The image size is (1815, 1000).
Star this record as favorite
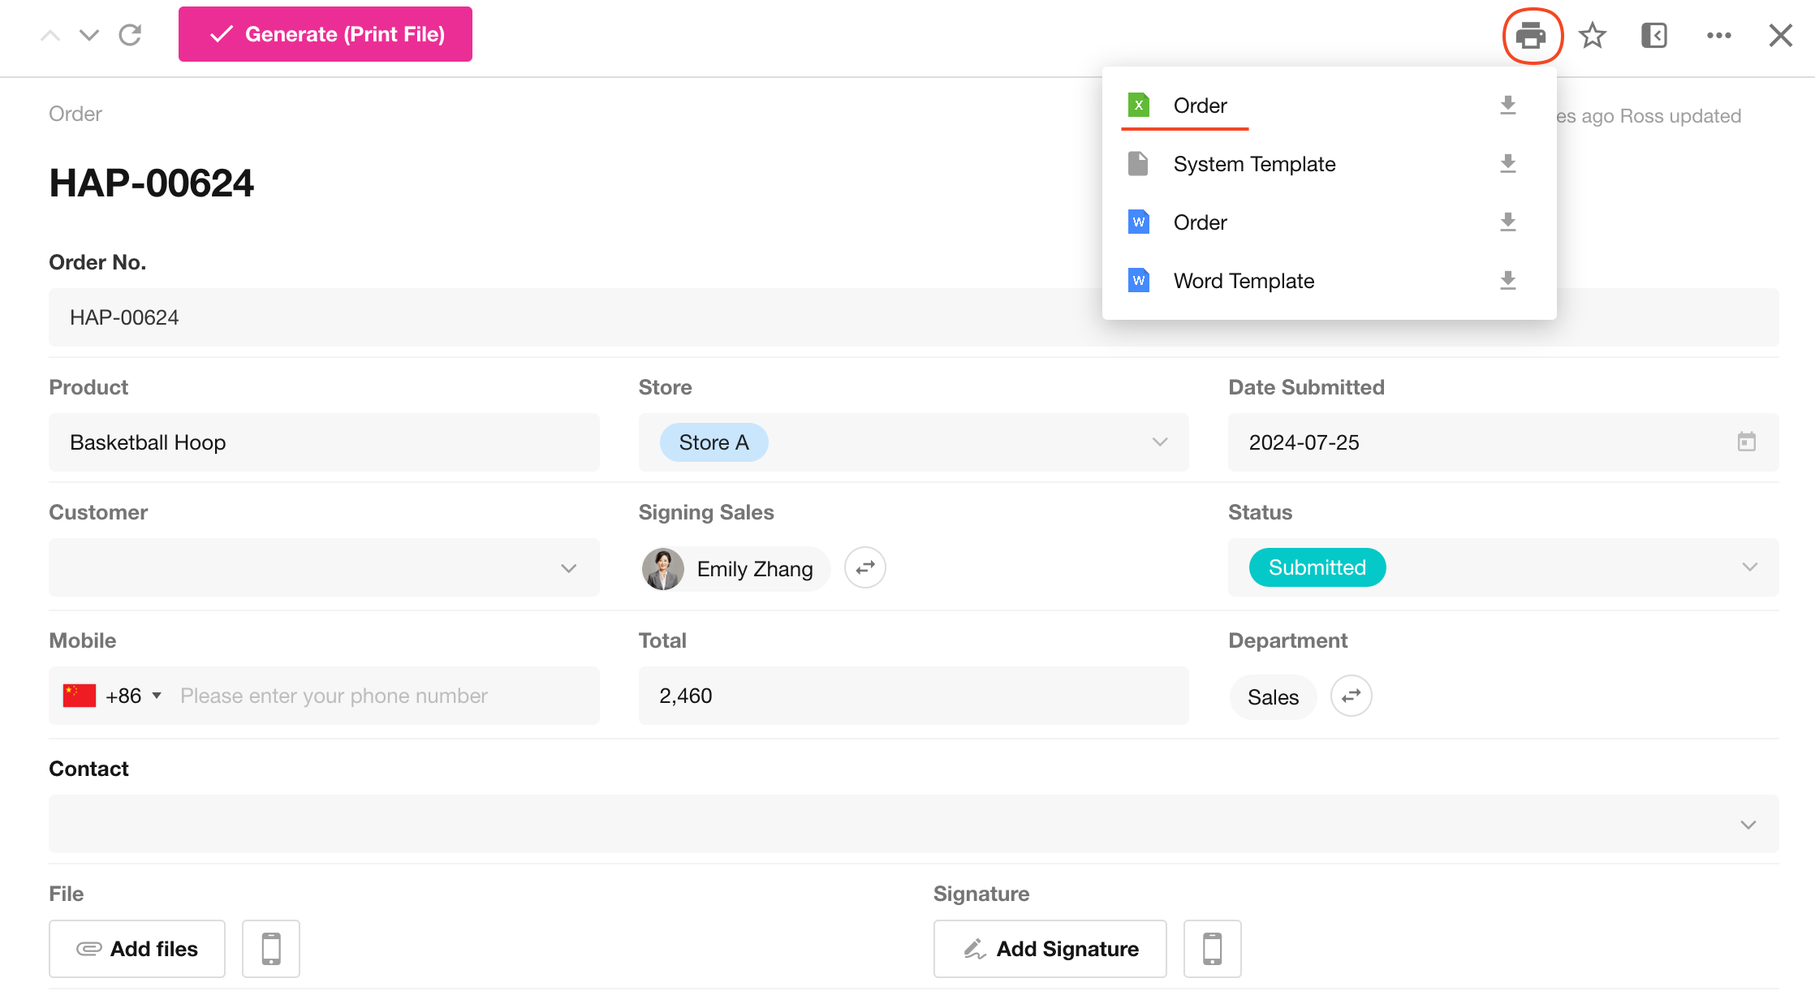pos(1593,36)
